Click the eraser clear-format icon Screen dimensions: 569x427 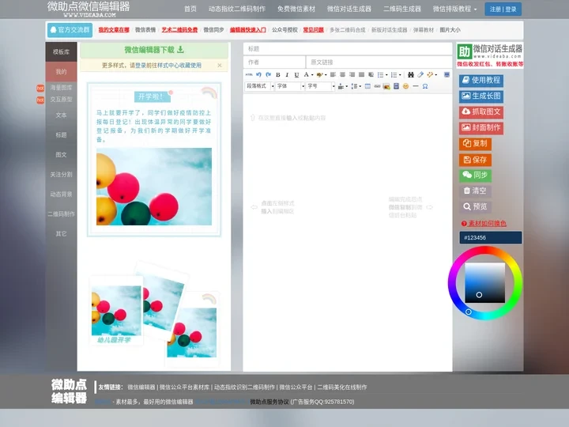pos(420,74)
